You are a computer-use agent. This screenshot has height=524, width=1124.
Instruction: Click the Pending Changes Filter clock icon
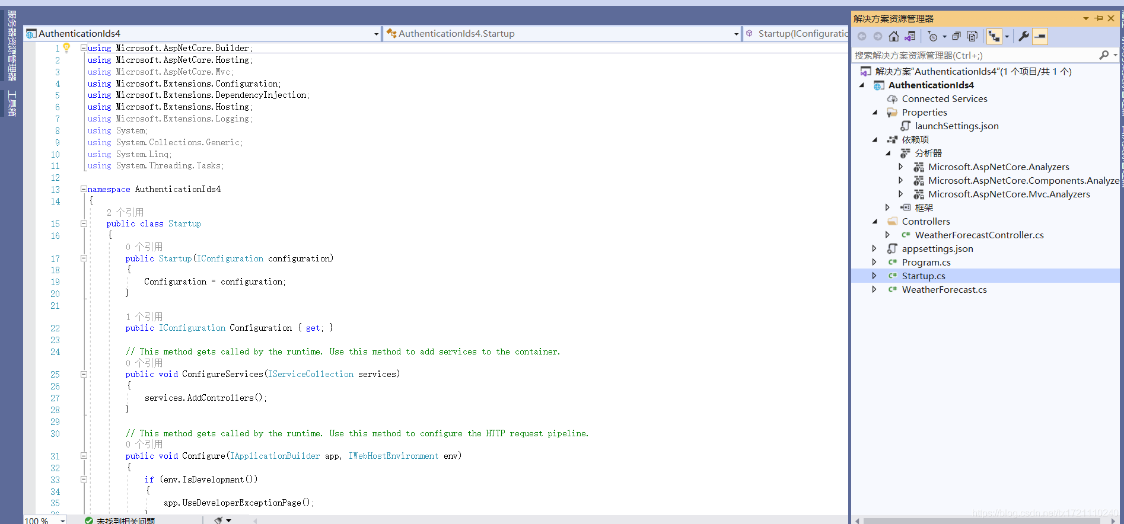932,37
